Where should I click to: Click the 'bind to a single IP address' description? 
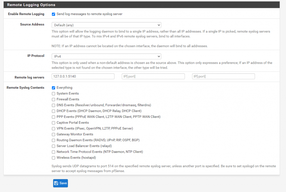[x=161, y=34]
